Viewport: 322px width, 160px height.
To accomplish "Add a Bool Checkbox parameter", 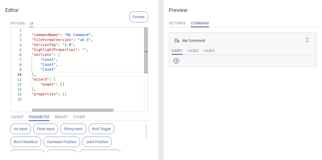I will point(26,142).
